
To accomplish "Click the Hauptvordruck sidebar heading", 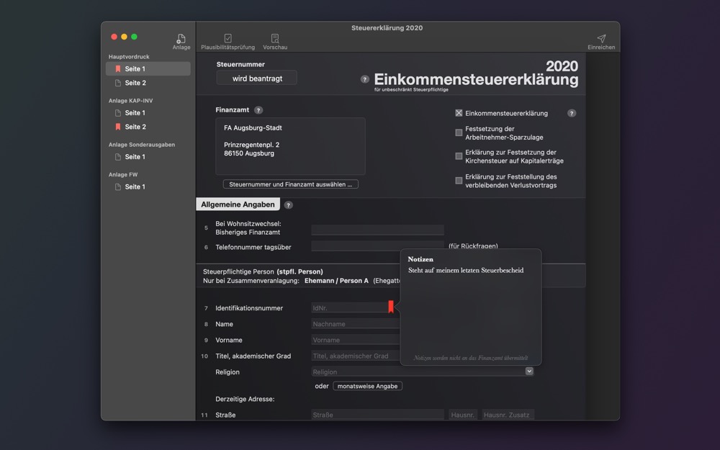I will pyautogui.click(x=129, y=56).
